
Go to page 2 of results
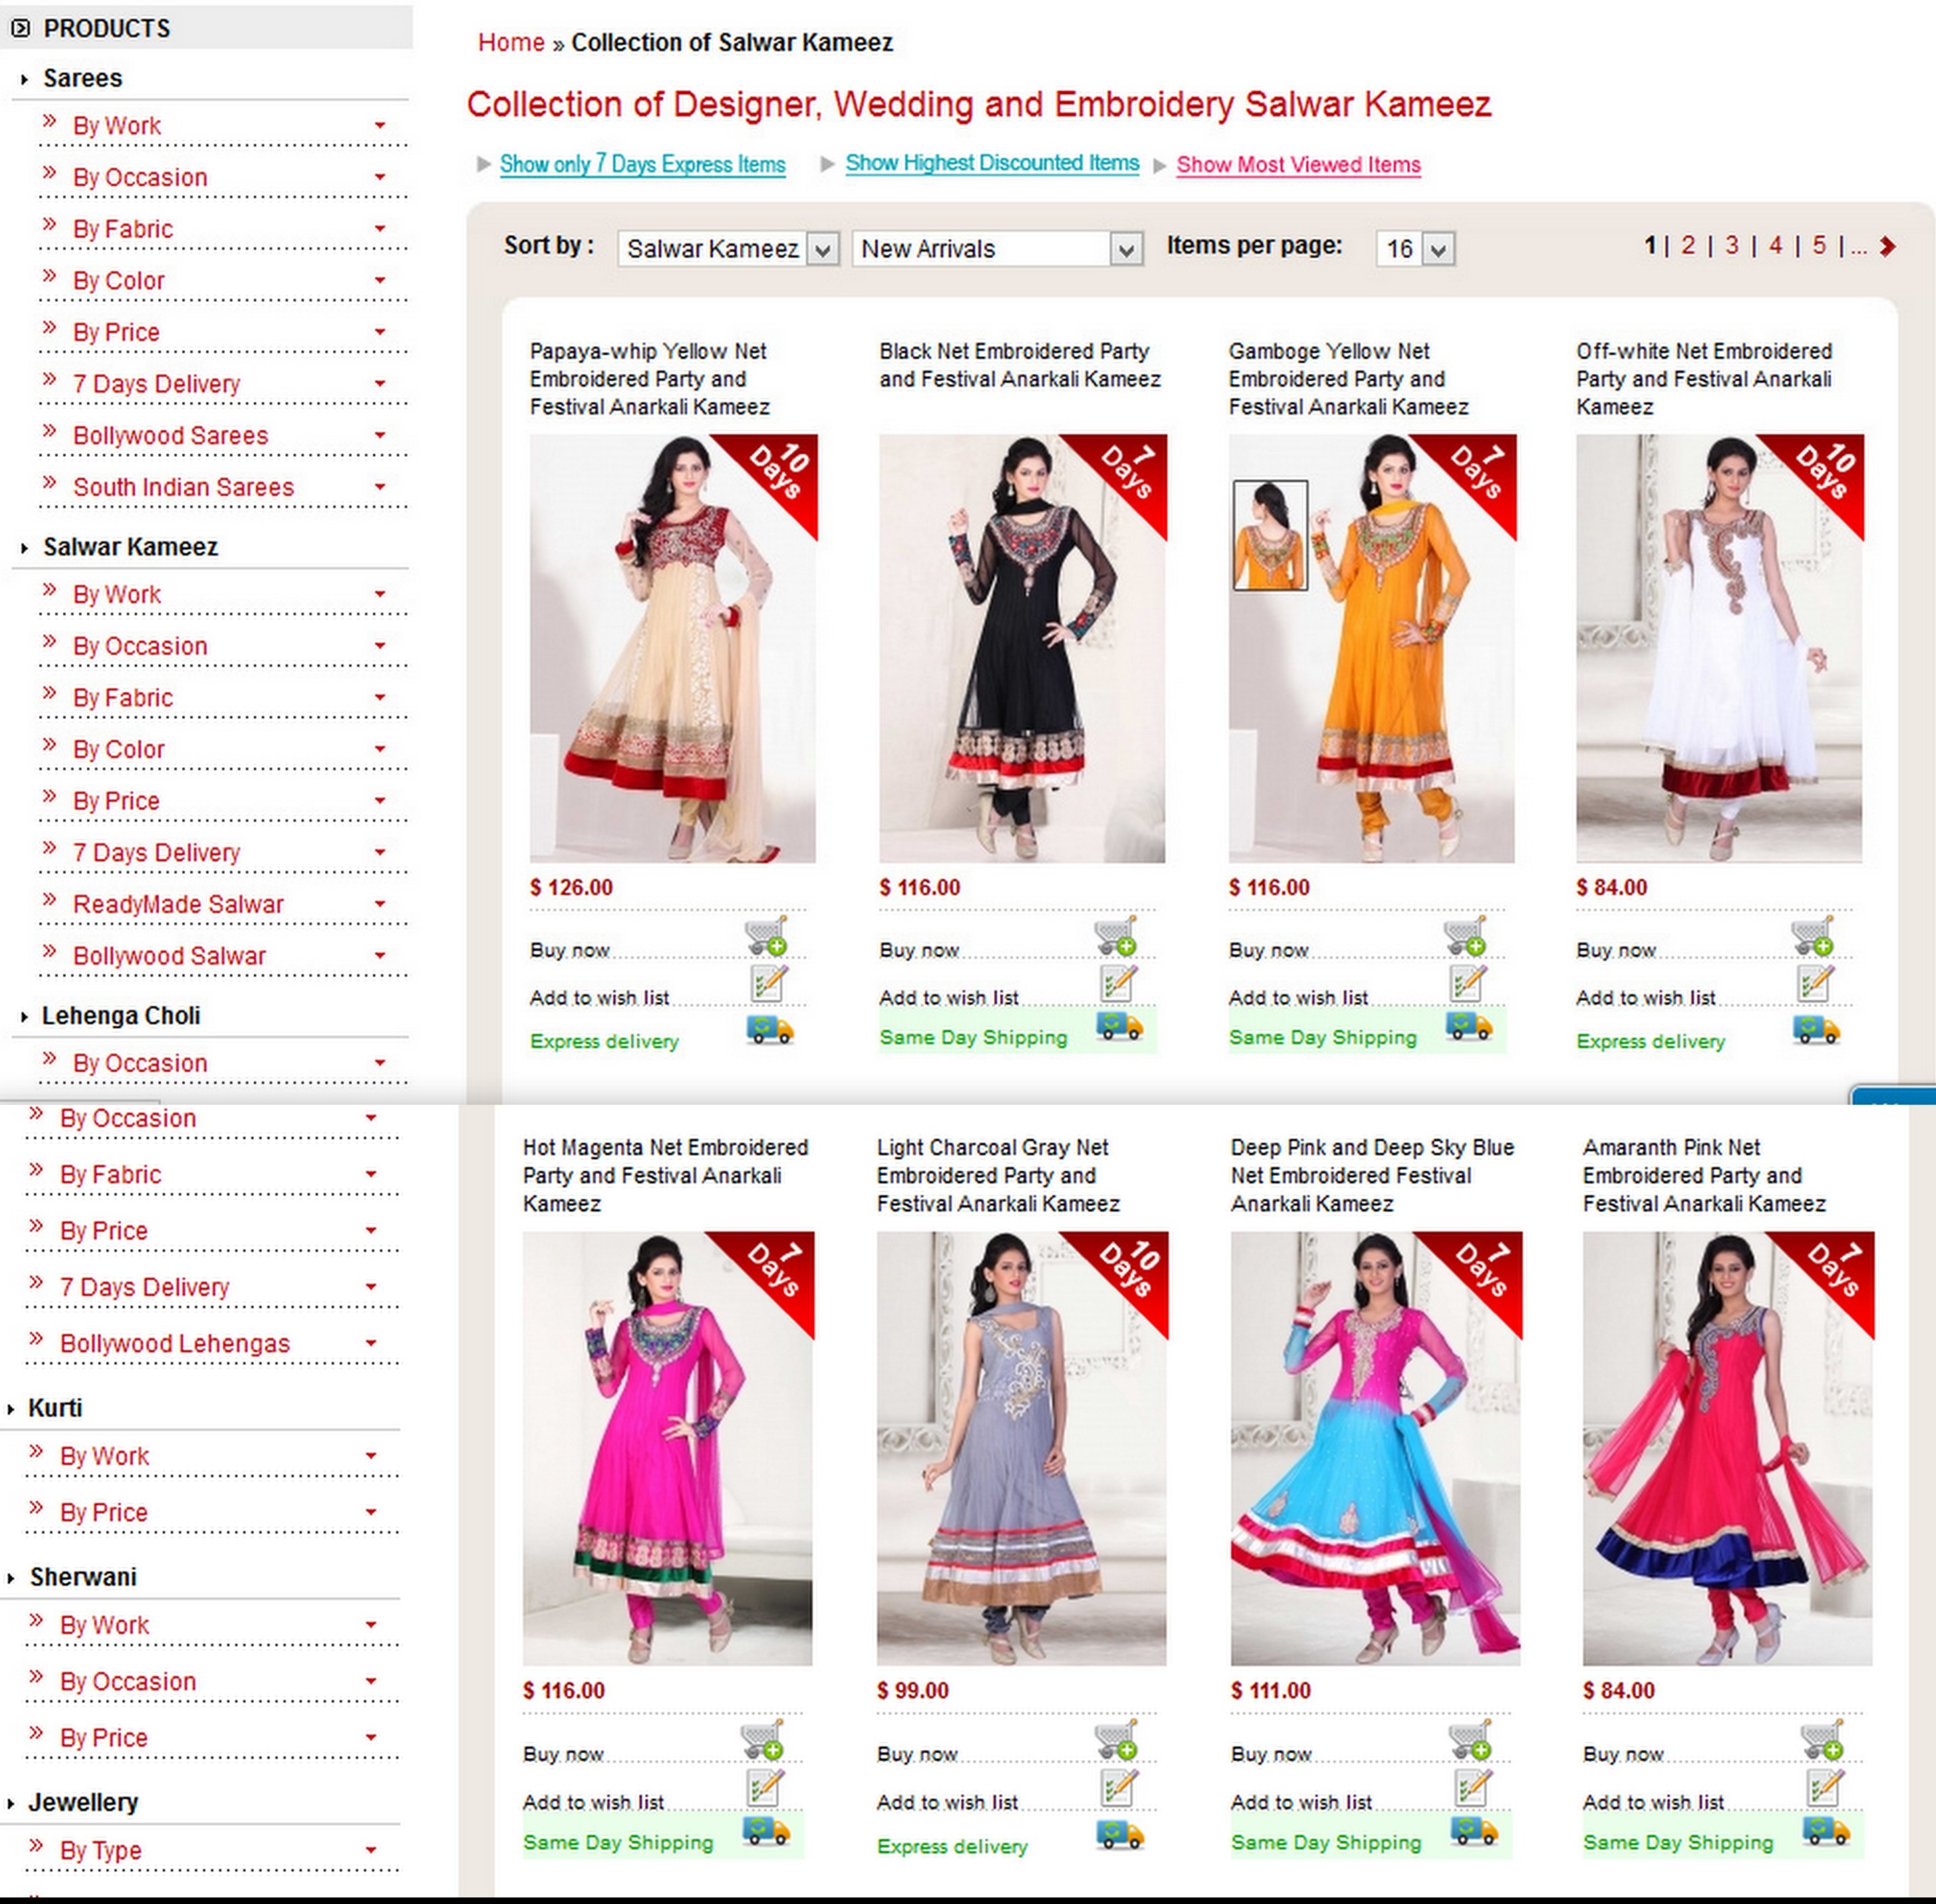(1688, 245)
